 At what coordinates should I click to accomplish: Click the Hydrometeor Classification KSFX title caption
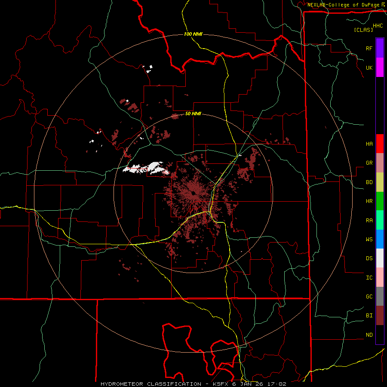(193, 384)
